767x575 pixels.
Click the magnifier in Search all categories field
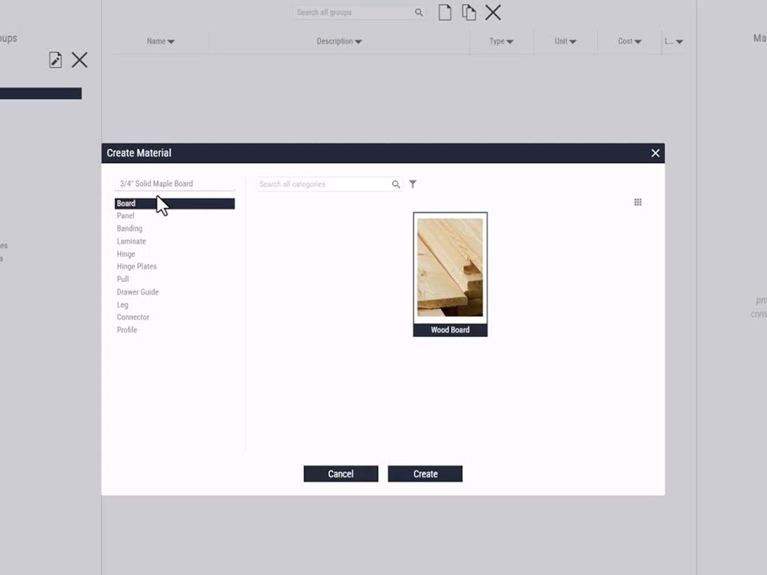(x=395, y=184)
